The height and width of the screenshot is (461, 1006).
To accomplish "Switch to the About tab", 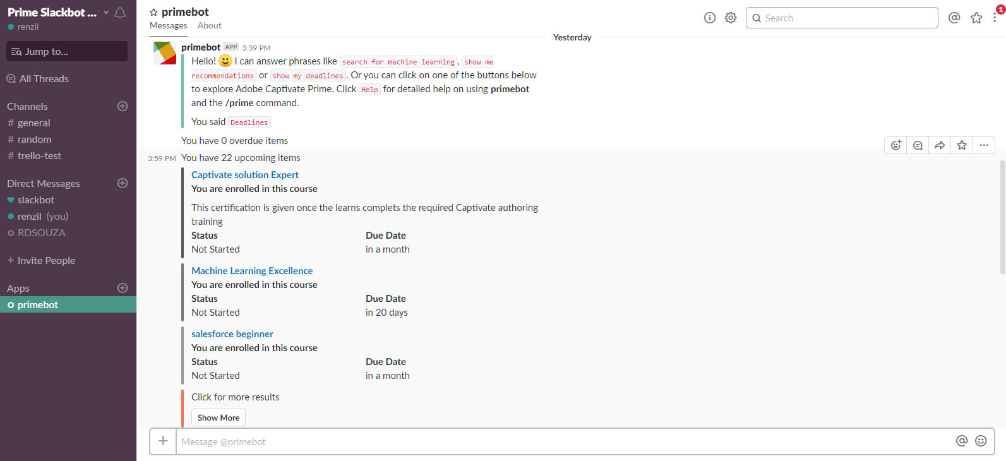I will pos(210,26).
